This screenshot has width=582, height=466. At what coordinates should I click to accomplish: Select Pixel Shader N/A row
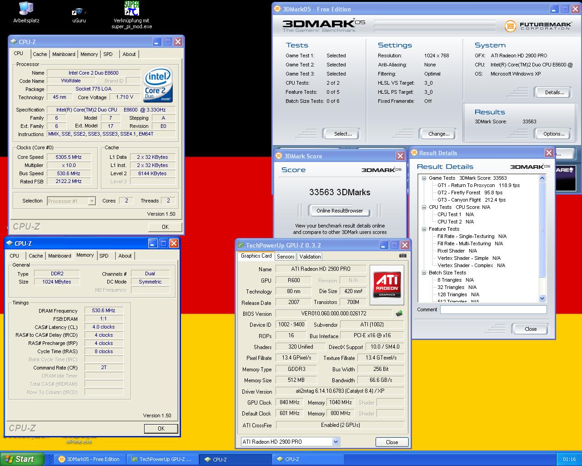click(457, 251)
